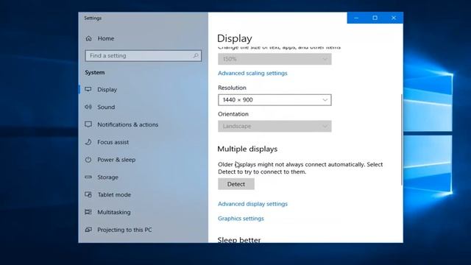Click the System section label
The width and height of the screenshot is (471, 265).
click(95, 72)
